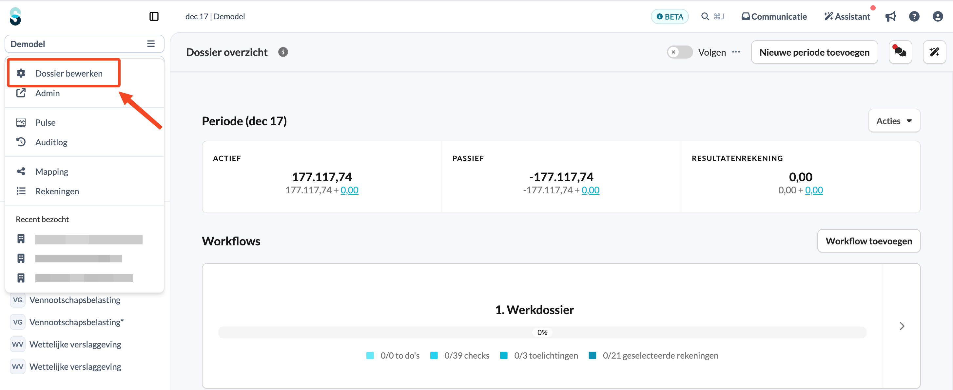This screenshot has height=390, width=953.
Task: Click the checks legend color swatch
Action: (x=434, y=355)
